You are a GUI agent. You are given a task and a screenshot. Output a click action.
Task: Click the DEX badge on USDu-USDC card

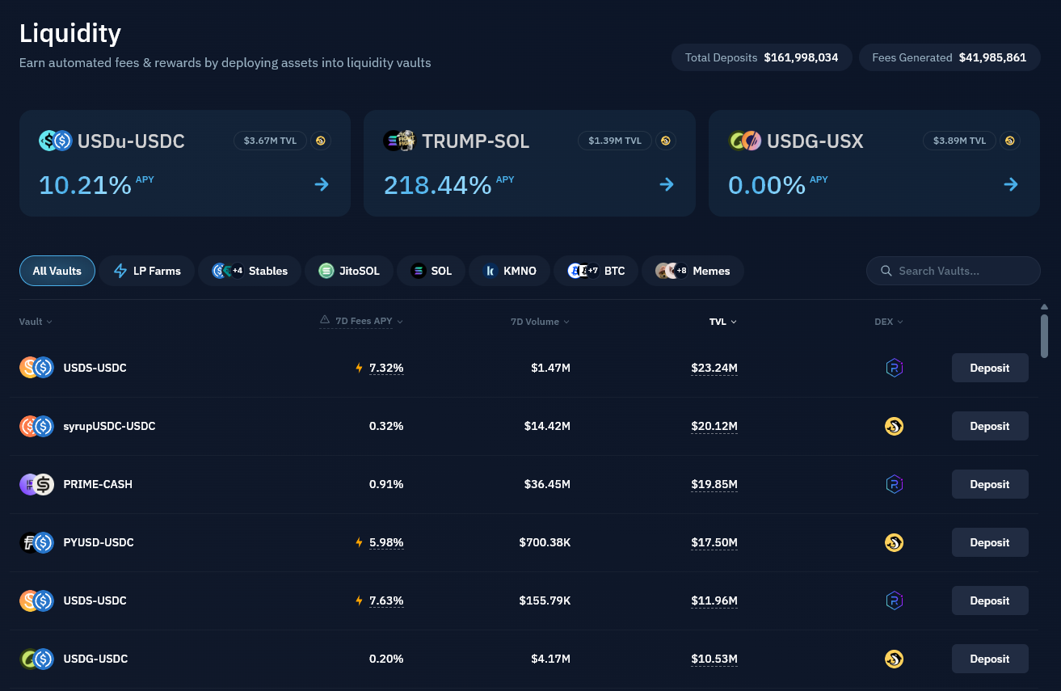321,141
